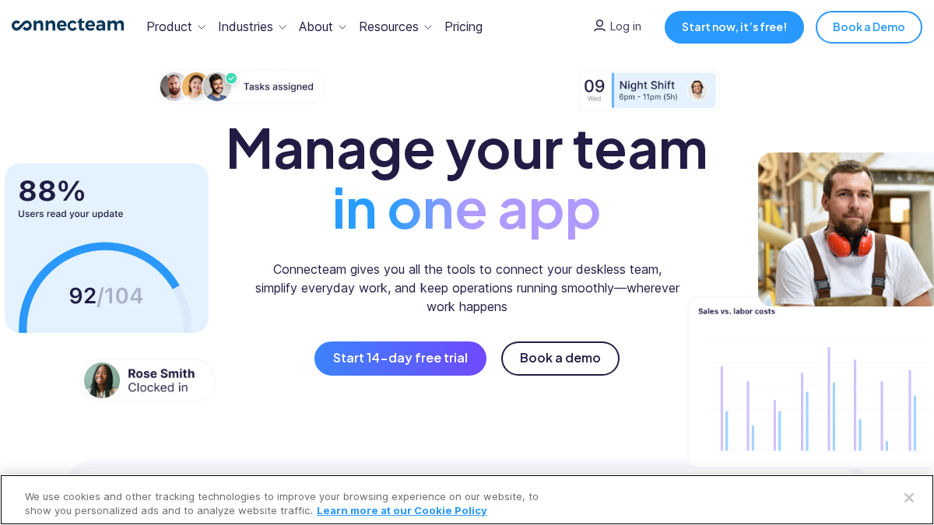This screenshot has height=525, width=934.
Task: Go to the Pricing page
Action: pos(463,26)
